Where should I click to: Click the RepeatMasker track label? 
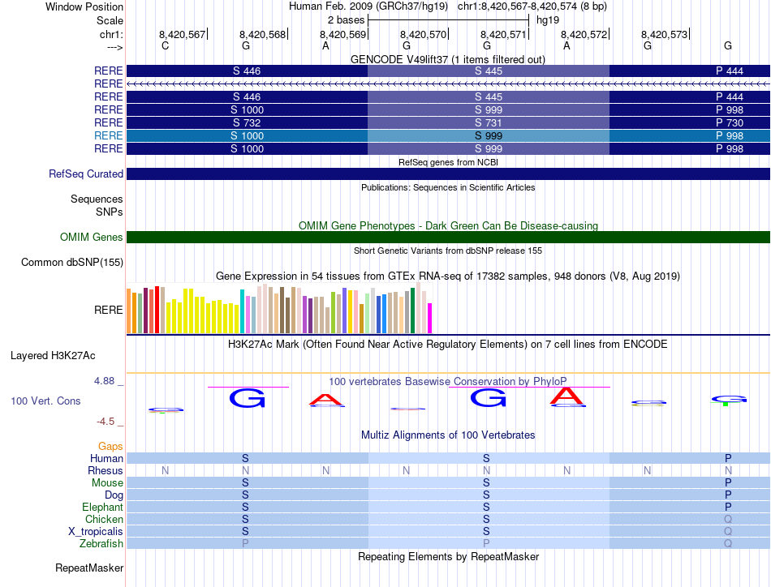pyautogui.click(x=89, y=568)
